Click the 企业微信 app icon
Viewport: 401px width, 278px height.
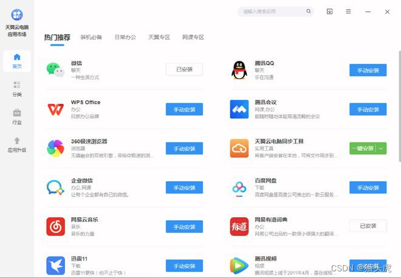tap(55, 187)
